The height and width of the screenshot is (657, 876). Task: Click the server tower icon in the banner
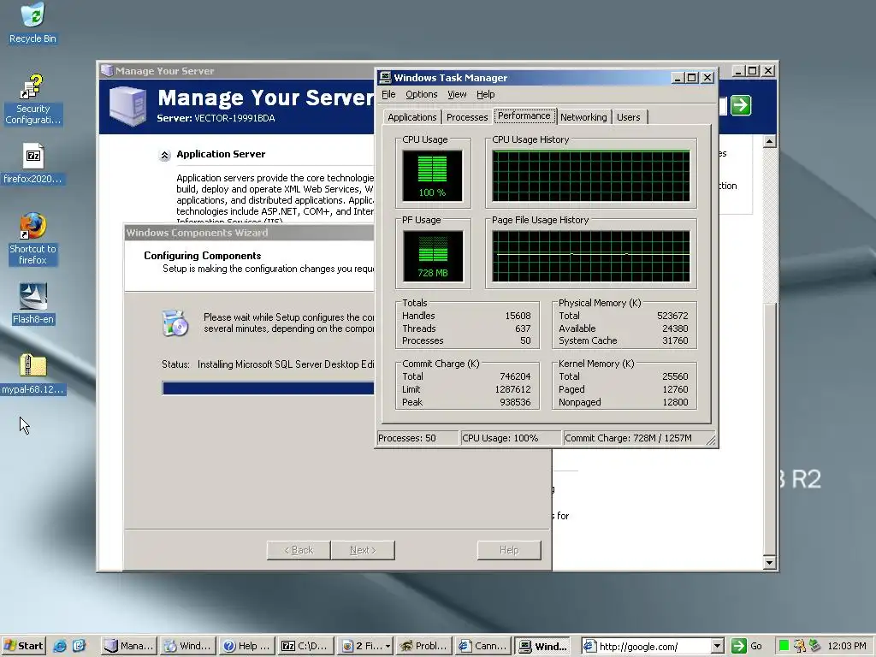point(128,105)
